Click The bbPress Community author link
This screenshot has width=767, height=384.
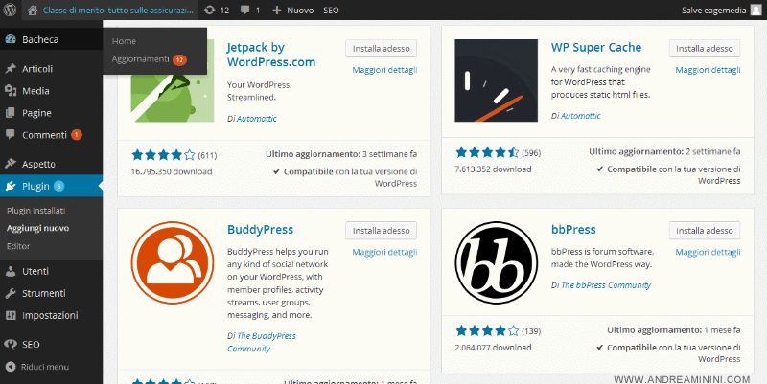pyautogui.click(x=606, y=285)
